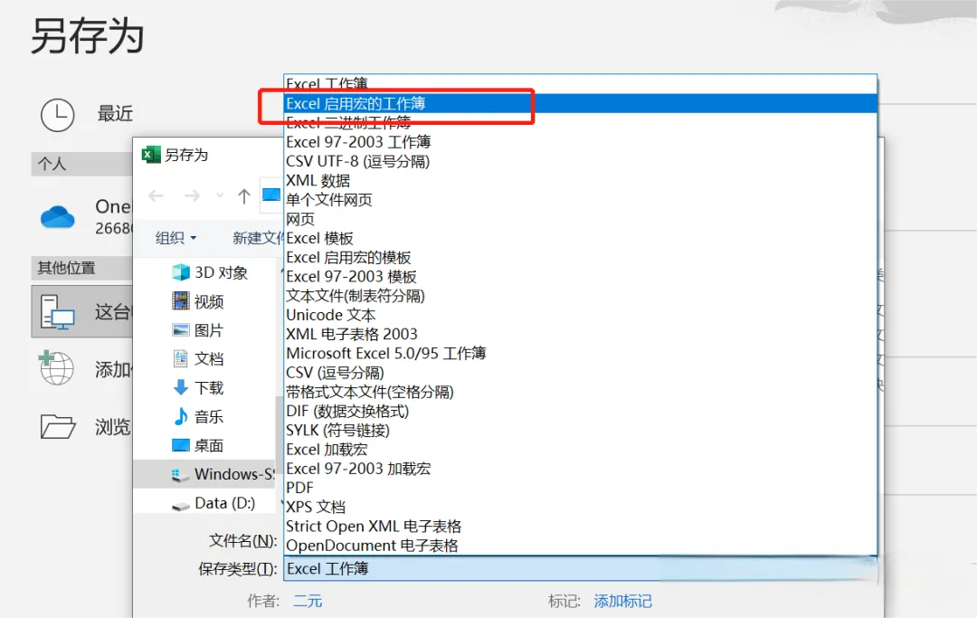Choose XPS 文档 file type
Viewport: 977px width, 618px height.
(x=580, y=507)
